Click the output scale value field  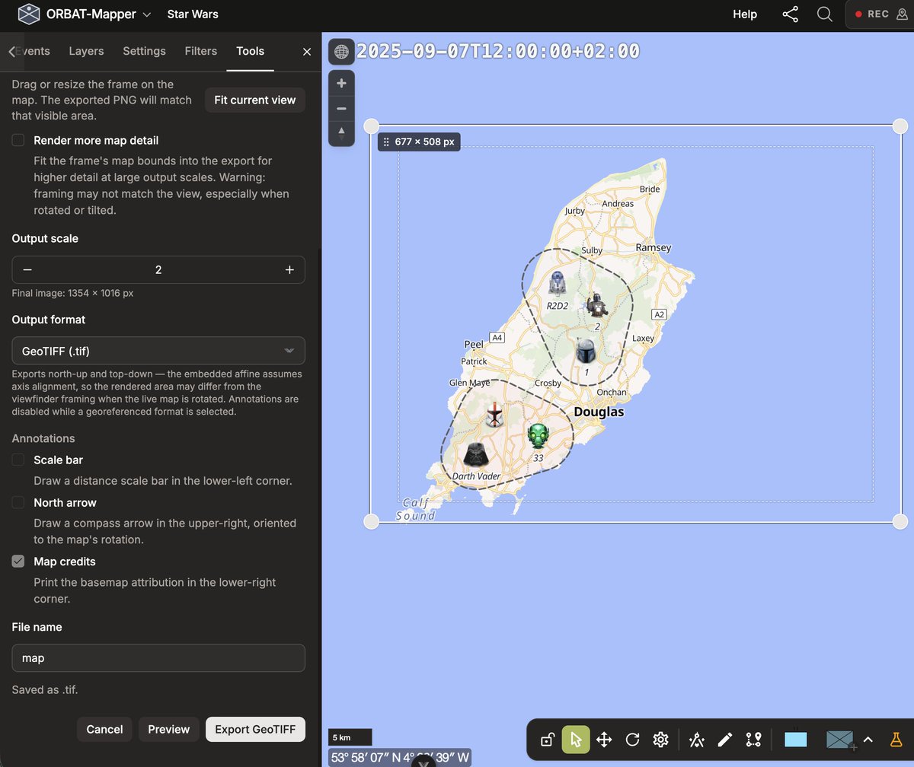tap(158, 270)
